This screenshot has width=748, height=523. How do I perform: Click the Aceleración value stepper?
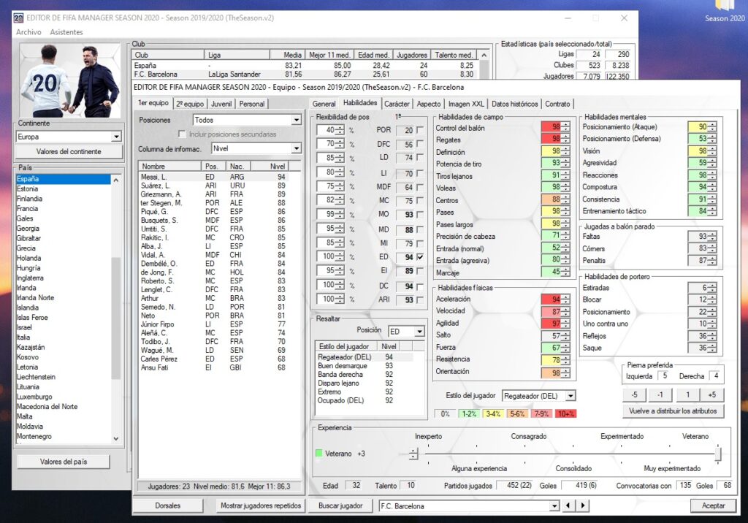tap(566, 299)
